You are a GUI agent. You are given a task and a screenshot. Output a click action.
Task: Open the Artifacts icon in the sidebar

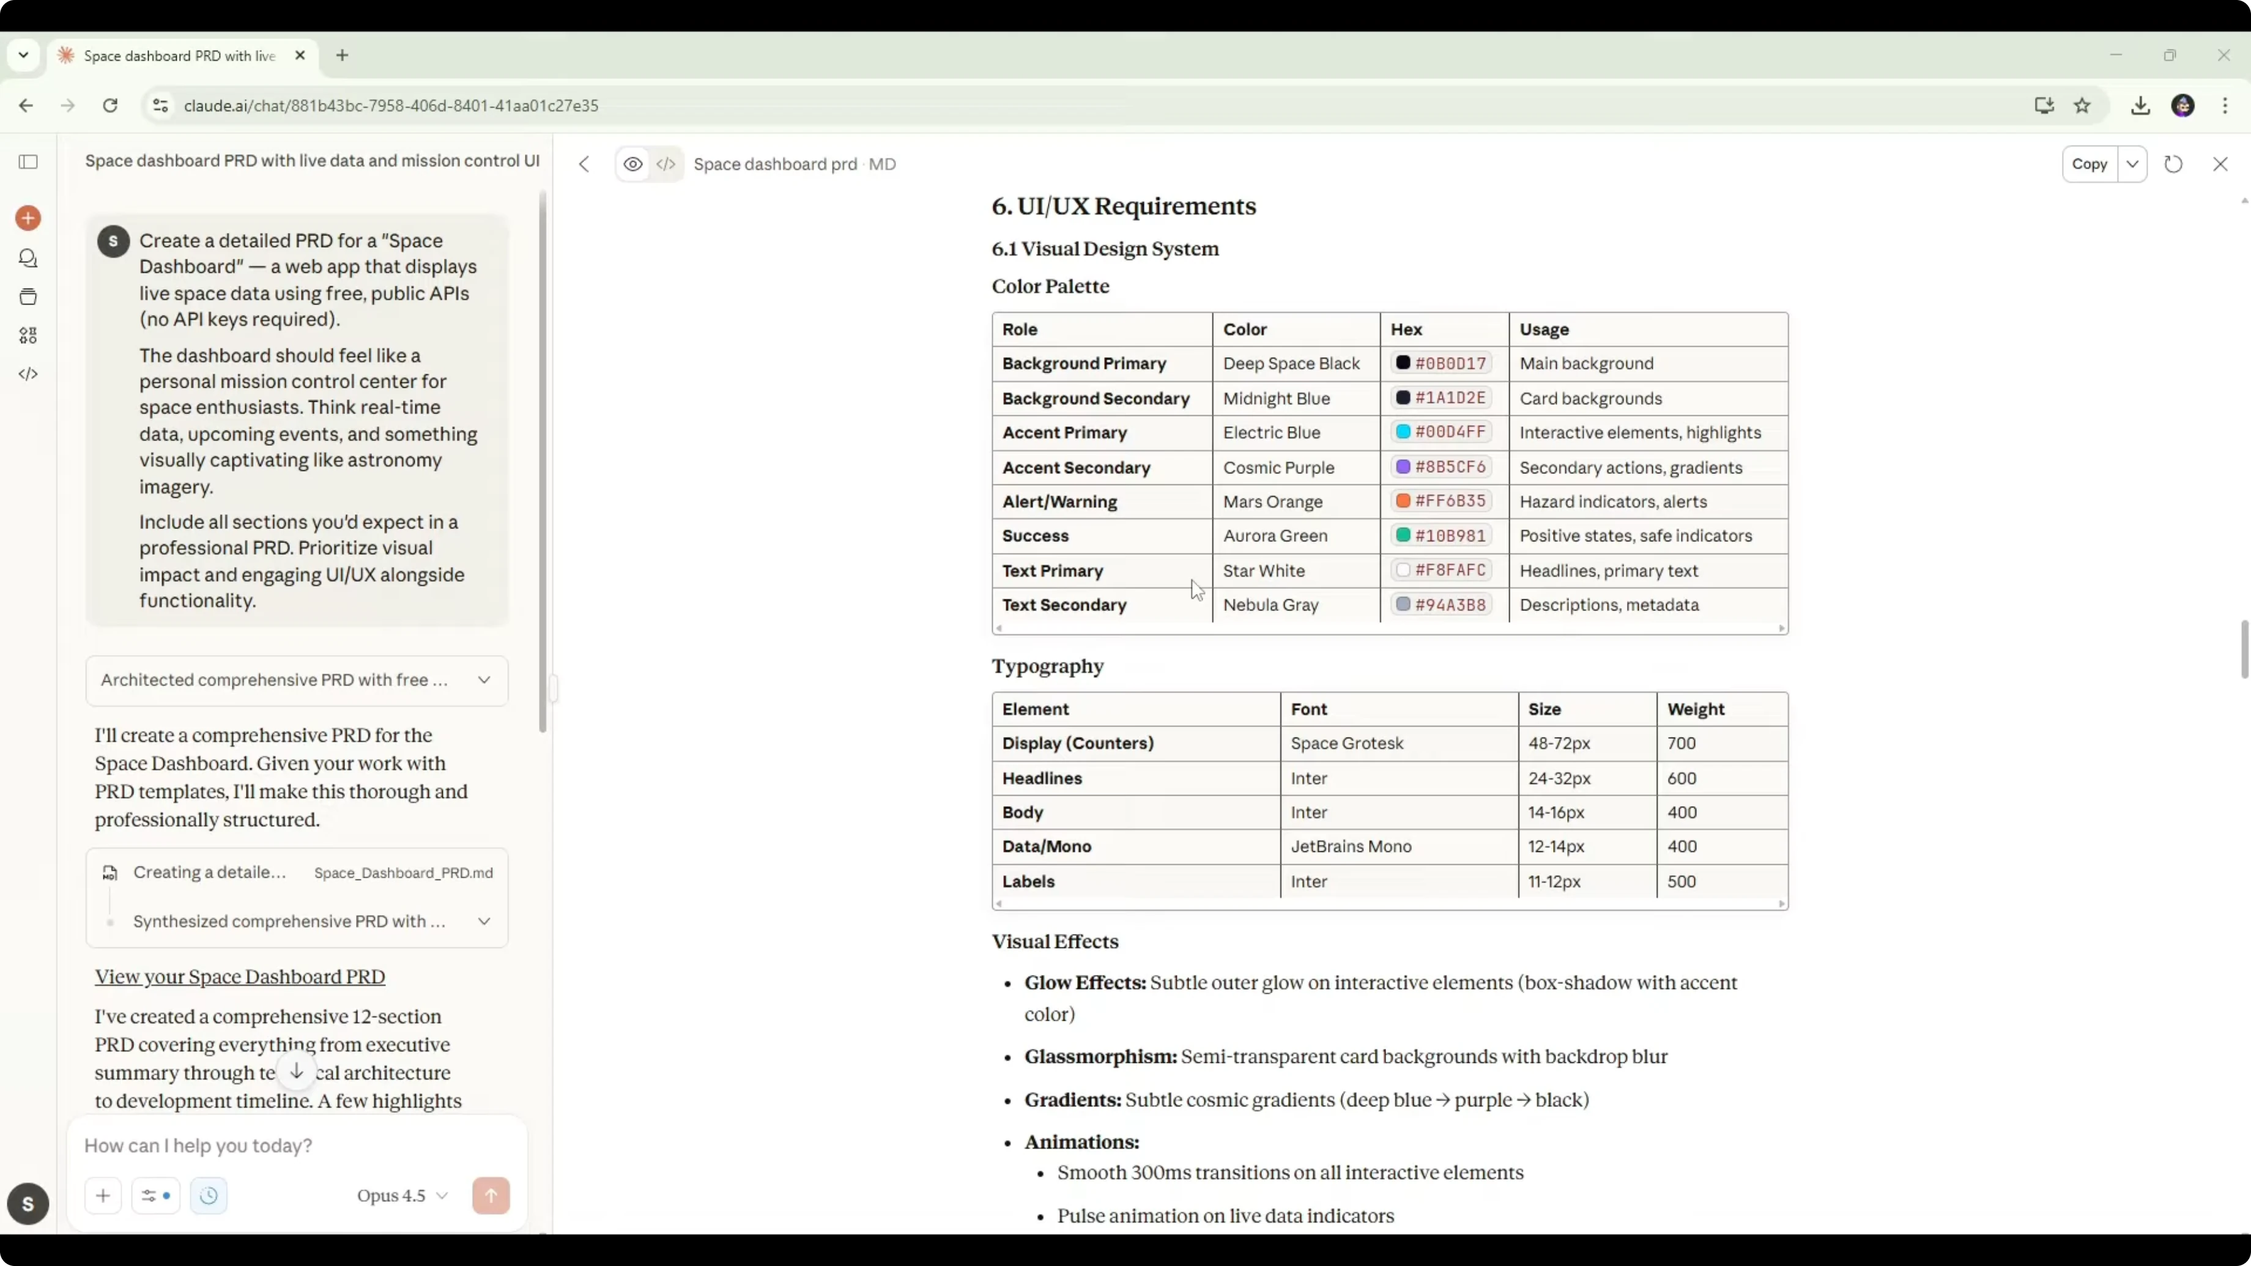coord(28,336)
